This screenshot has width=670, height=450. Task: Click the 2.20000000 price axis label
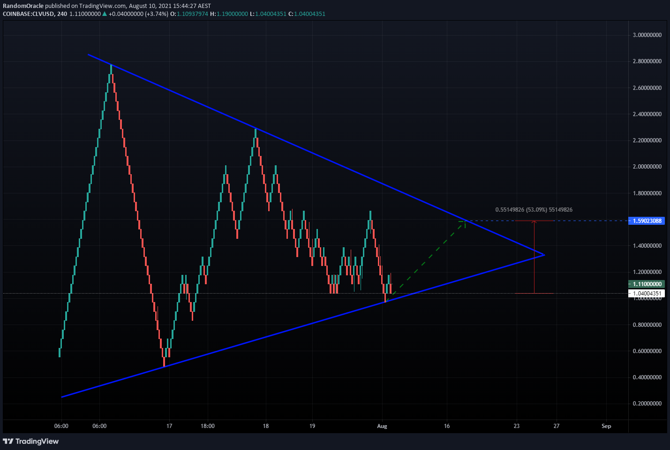[647, 140]
